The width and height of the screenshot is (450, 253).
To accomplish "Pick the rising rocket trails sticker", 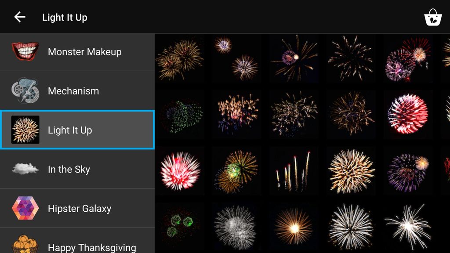I will coord(294,171).
